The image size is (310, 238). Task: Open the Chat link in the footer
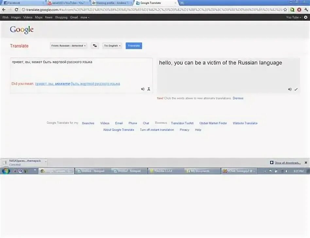tap(146, 123)
